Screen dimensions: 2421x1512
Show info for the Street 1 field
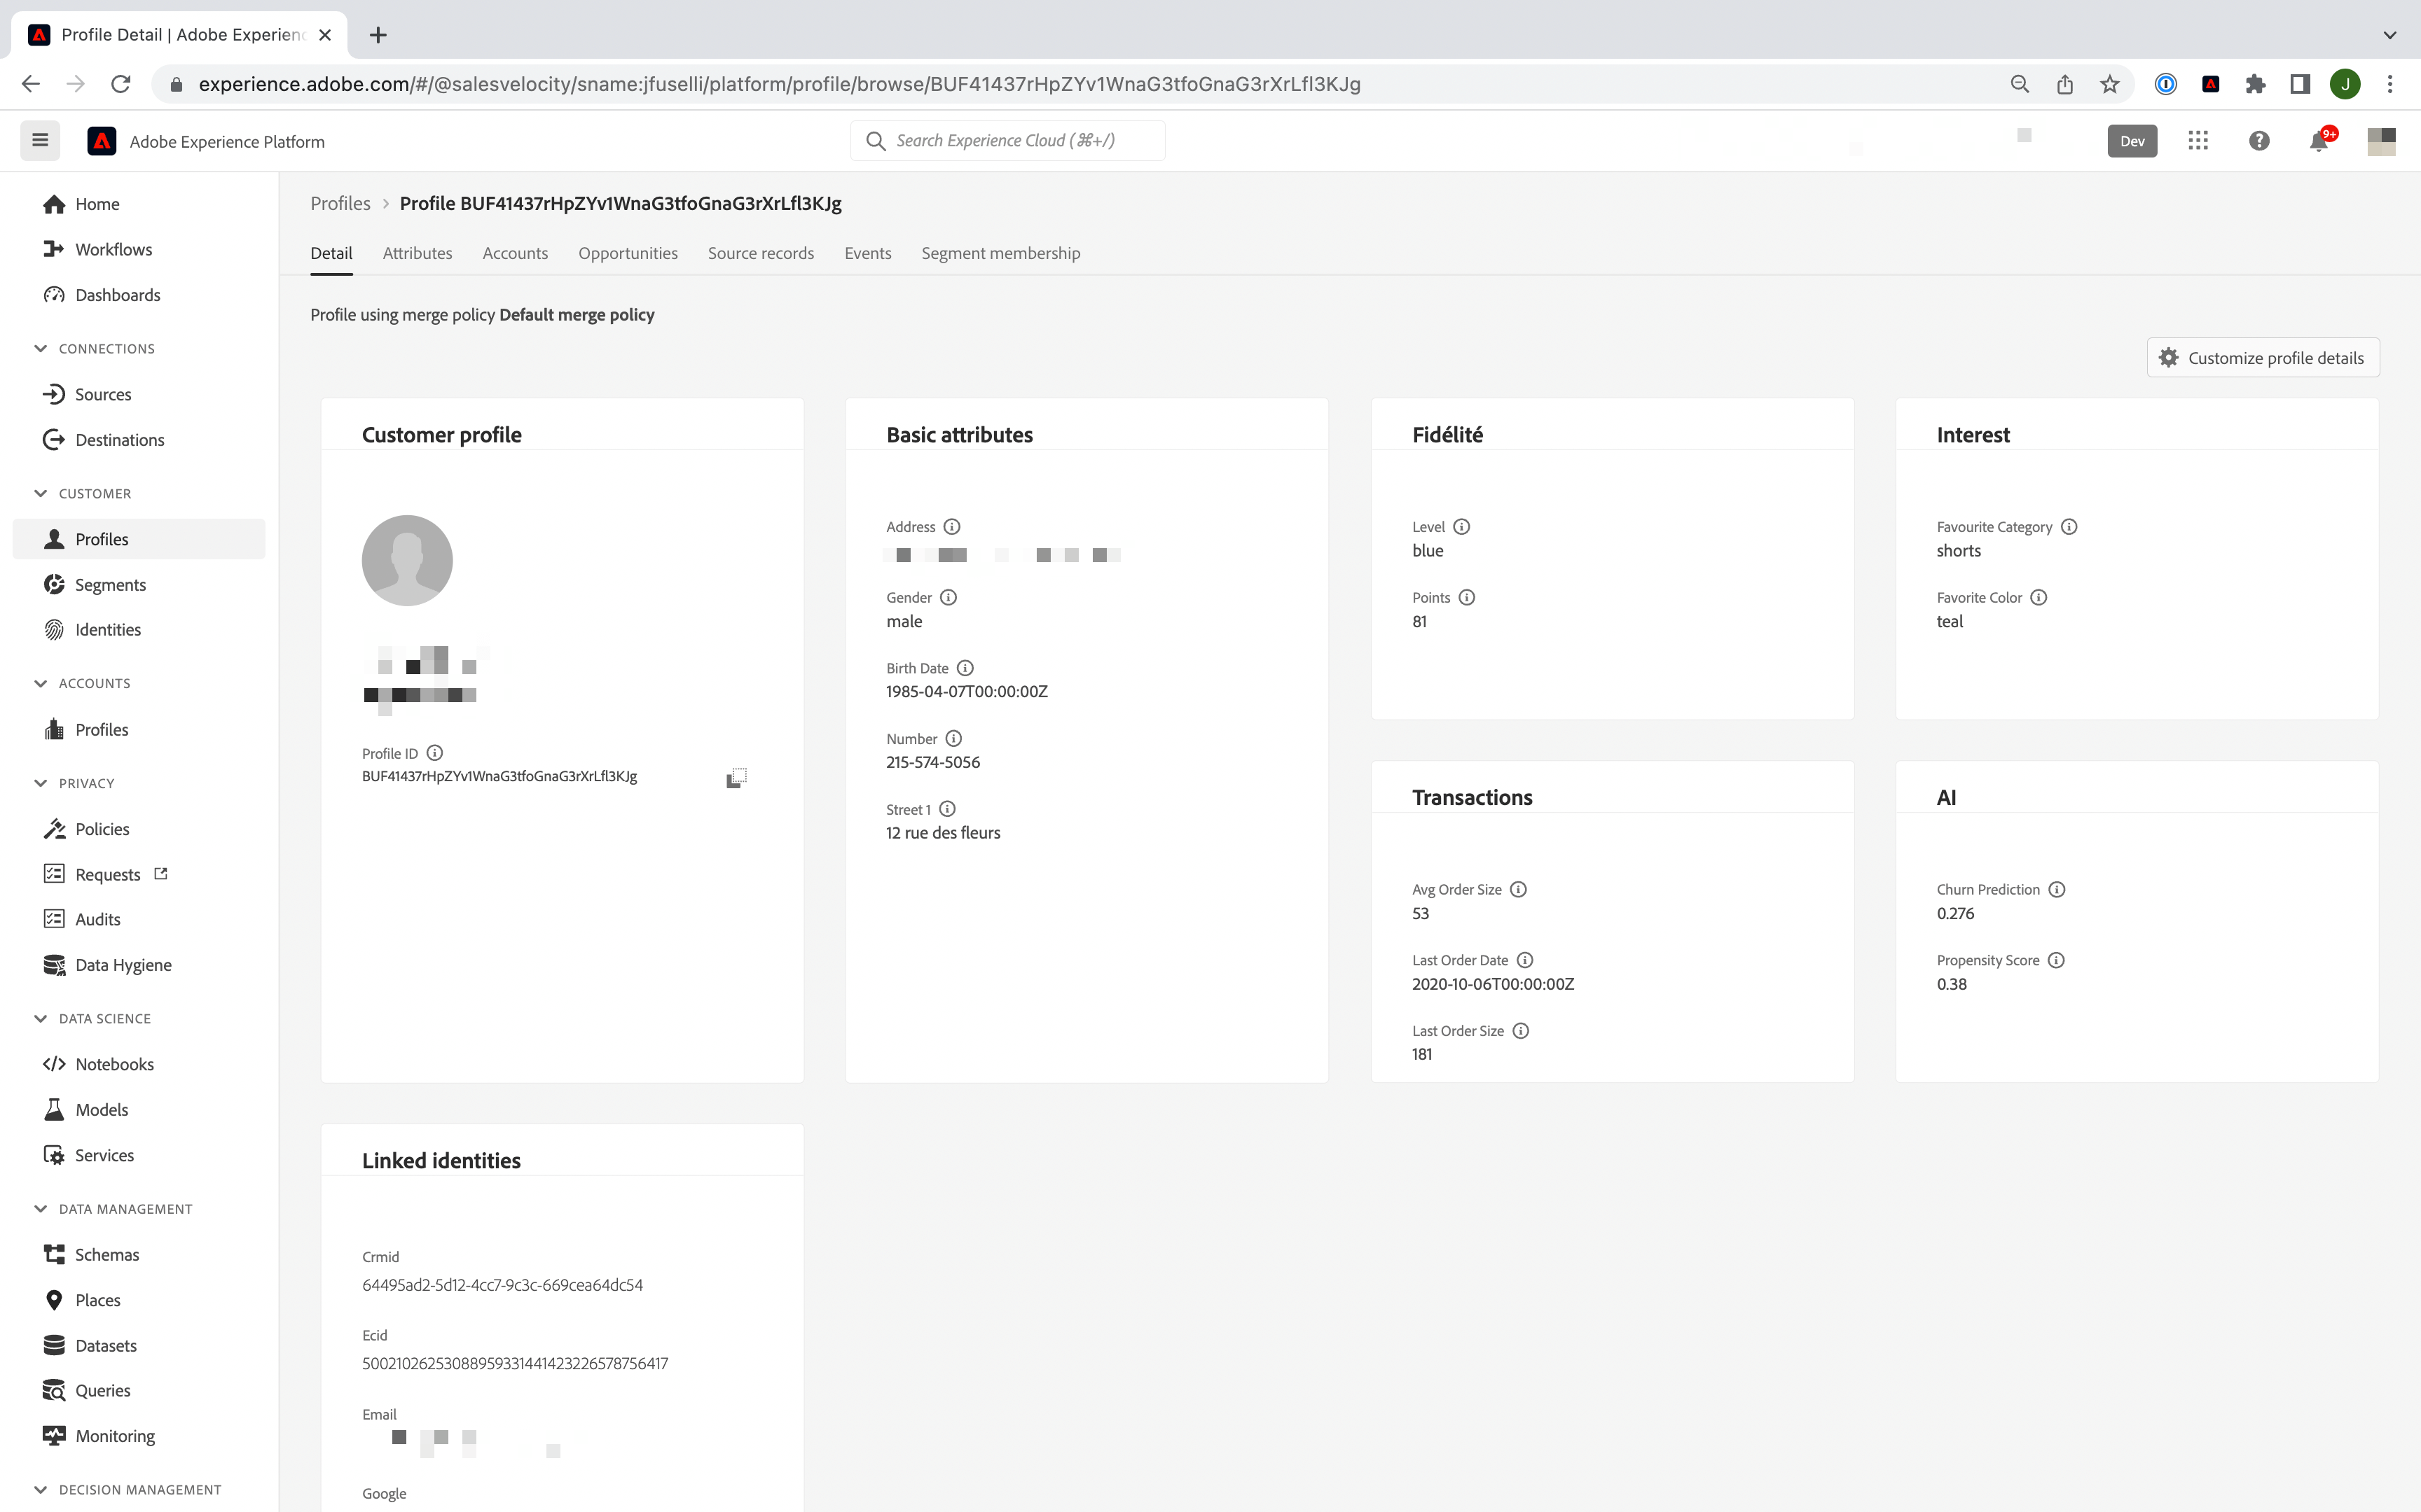[x=947, y=809]
